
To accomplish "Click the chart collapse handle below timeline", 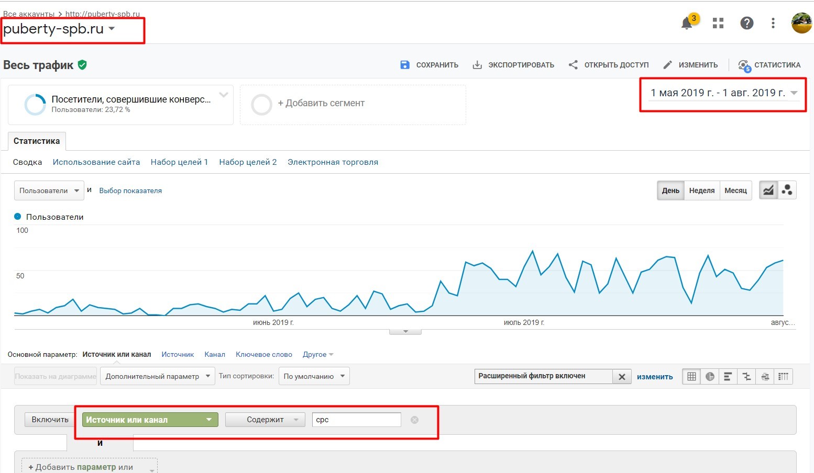I will 405,331.
